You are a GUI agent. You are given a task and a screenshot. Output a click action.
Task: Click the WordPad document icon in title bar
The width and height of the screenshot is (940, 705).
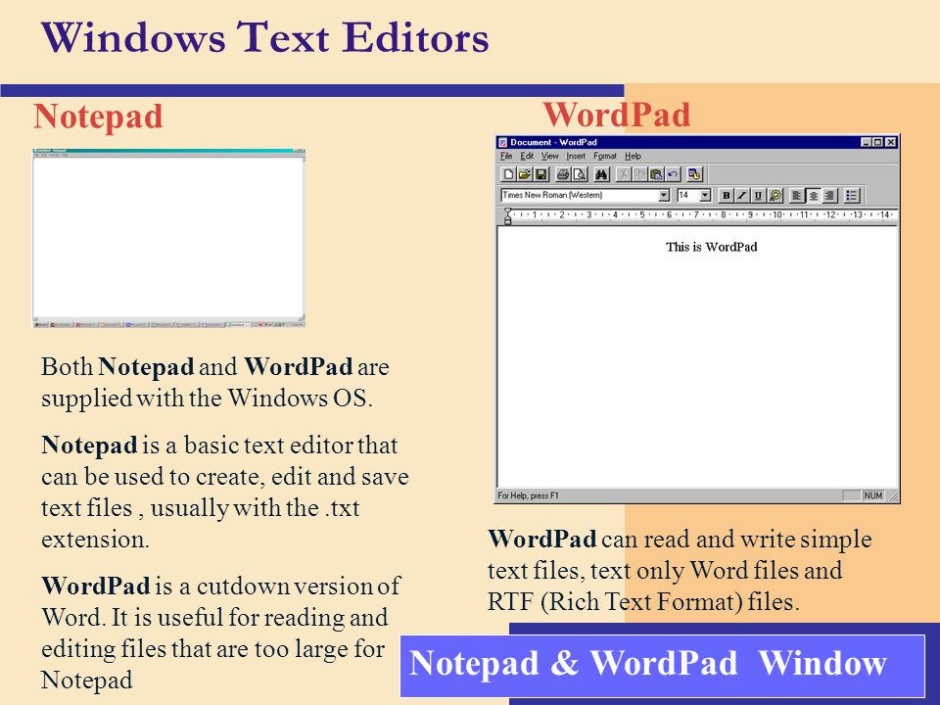tap(503, 143)
